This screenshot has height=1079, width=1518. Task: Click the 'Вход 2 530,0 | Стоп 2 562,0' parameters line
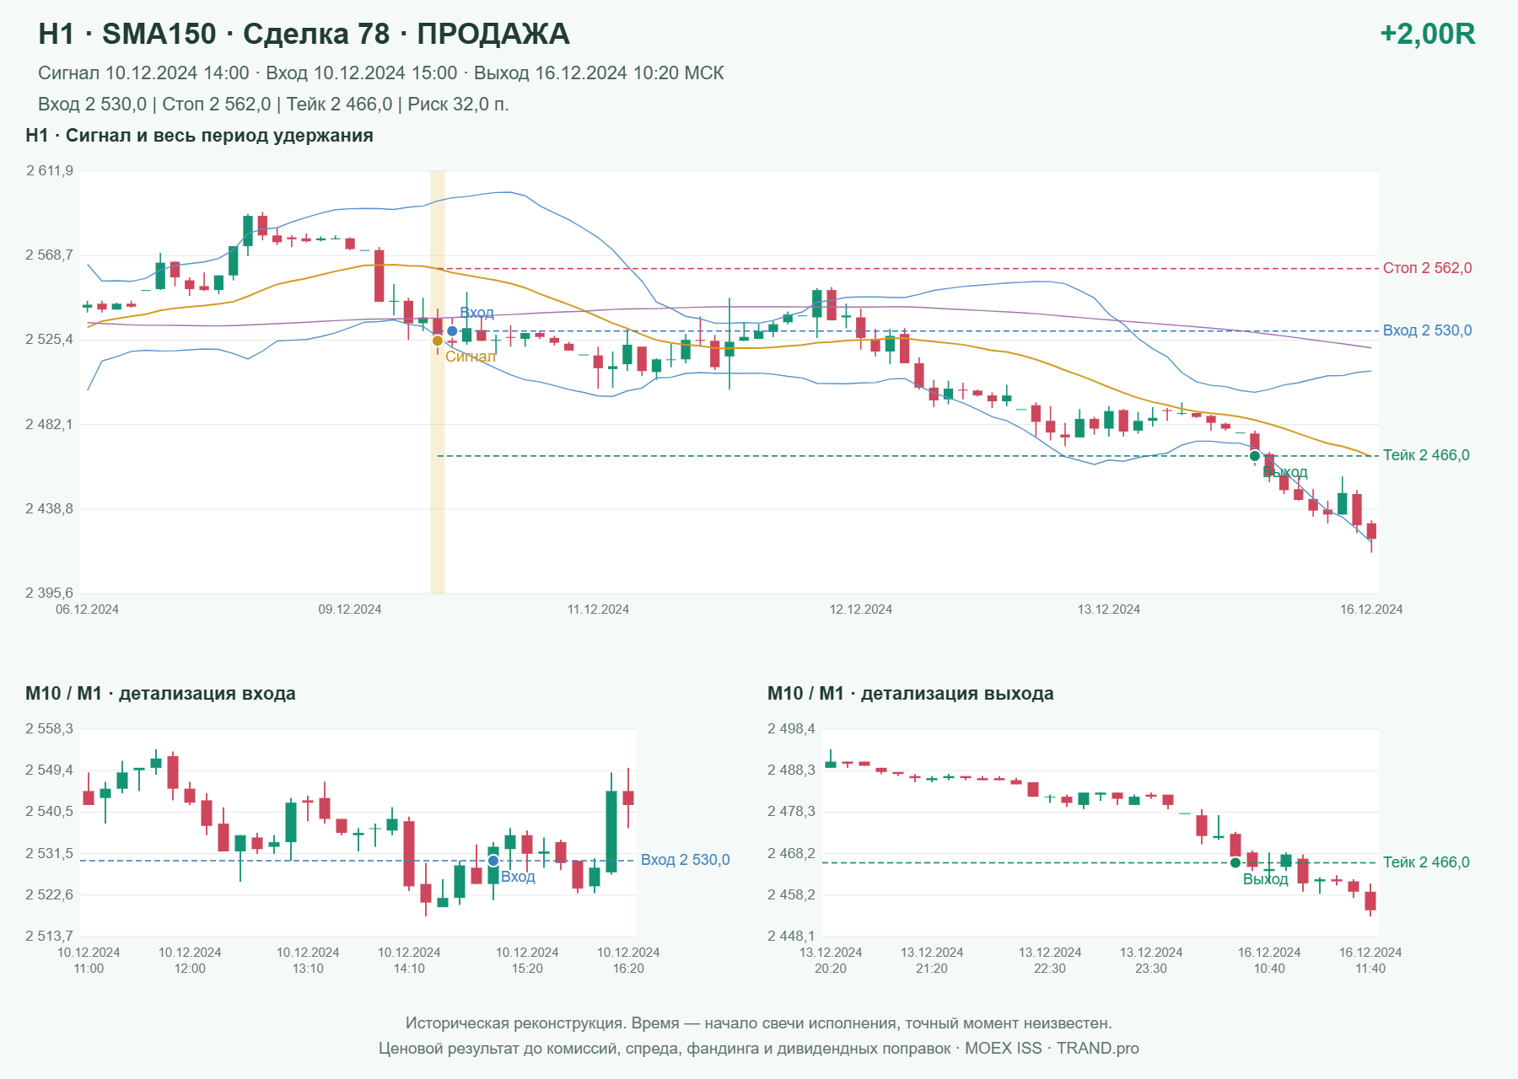tap(273, 105)
